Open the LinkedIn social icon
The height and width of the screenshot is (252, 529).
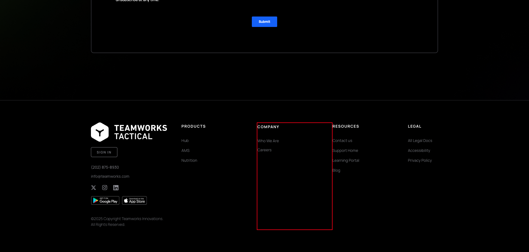click(x=116, y=187)
